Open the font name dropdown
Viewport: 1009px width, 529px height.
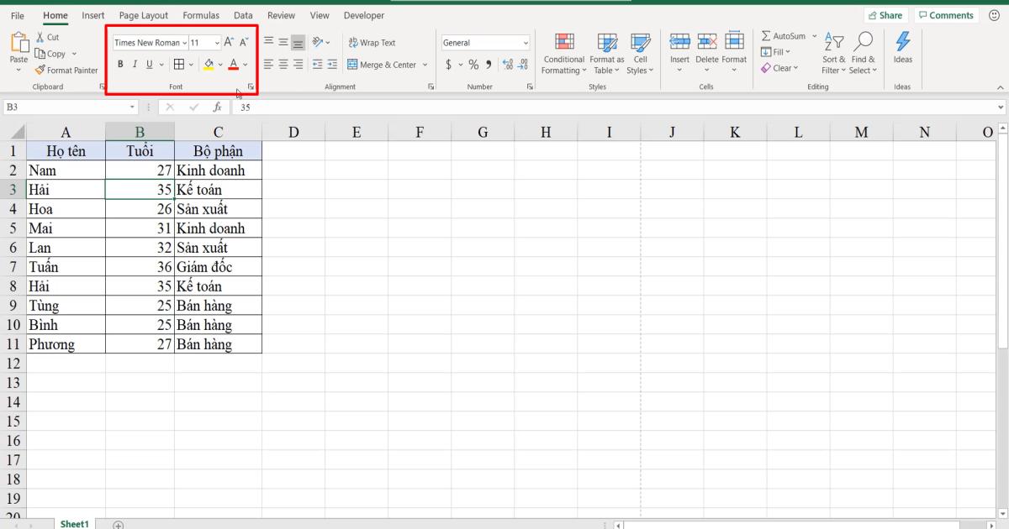185,42
